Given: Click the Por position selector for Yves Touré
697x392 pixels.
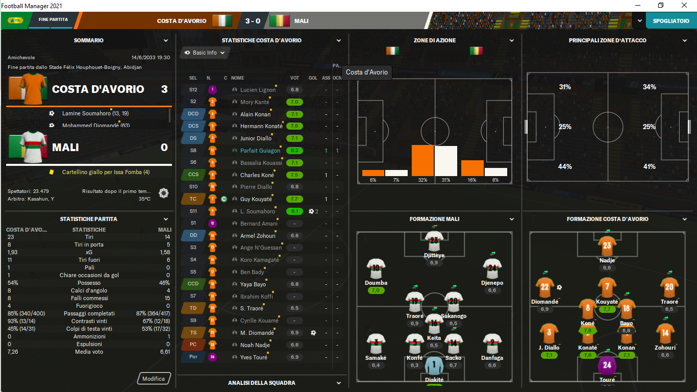Looking at the screenshot, I should click(193, 357).
